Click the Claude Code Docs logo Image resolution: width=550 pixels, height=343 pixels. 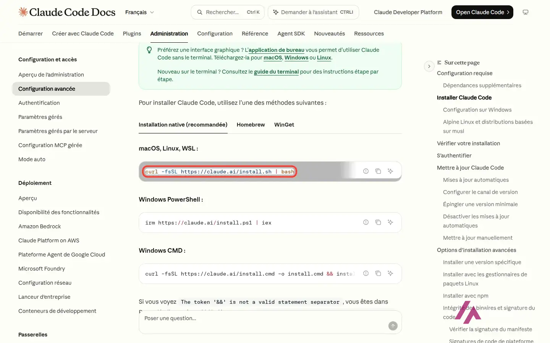67,12
